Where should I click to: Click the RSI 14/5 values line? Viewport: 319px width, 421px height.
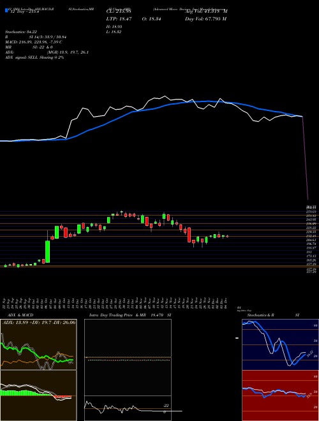[x=36, y=37]
